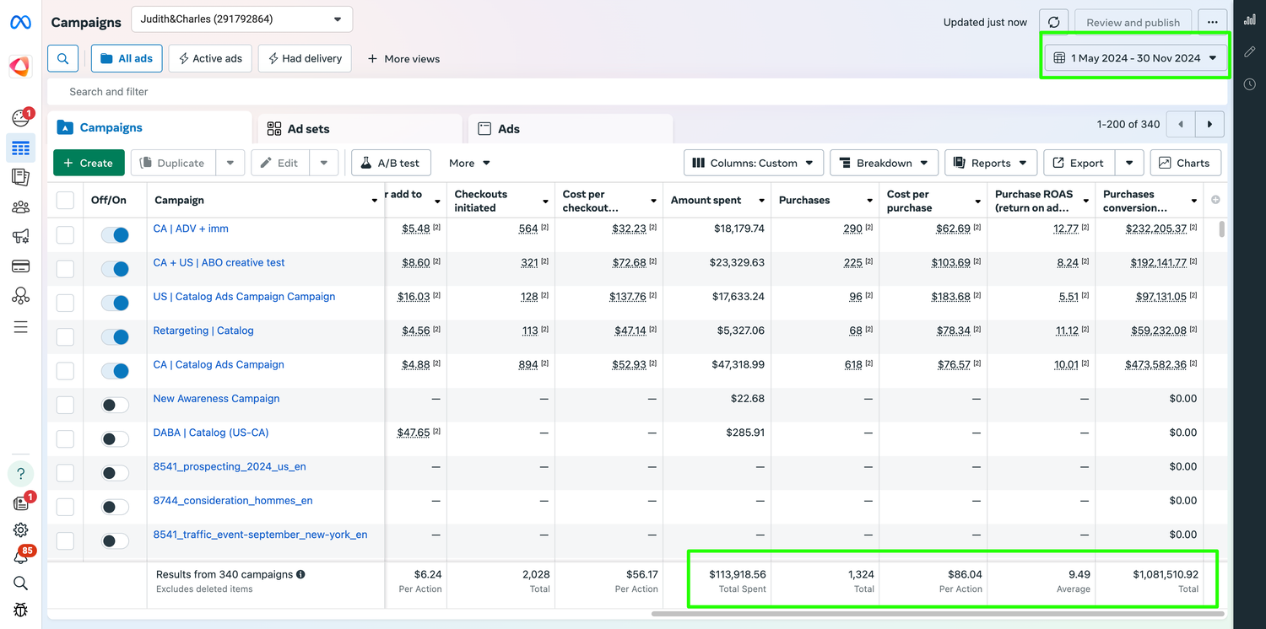Click the refresh data icon button
Image resolution: width=1266 pixels, height=629 pixels.
point(1054,23)
